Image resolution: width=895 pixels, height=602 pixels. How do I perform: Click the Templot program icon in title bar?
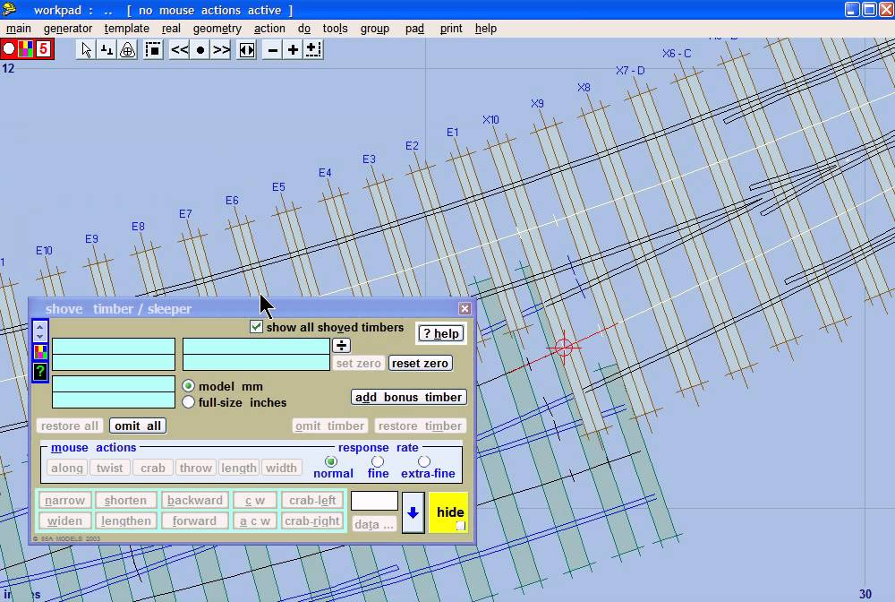pos(9,9)
